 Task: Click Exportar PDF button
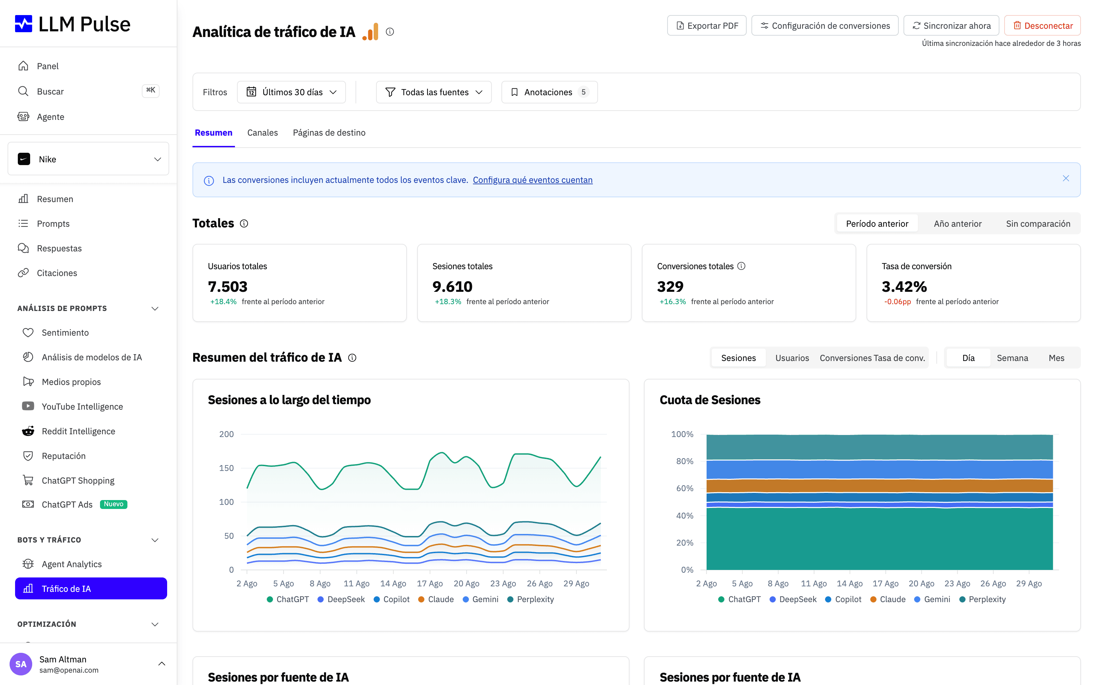(x=707, y=25)
